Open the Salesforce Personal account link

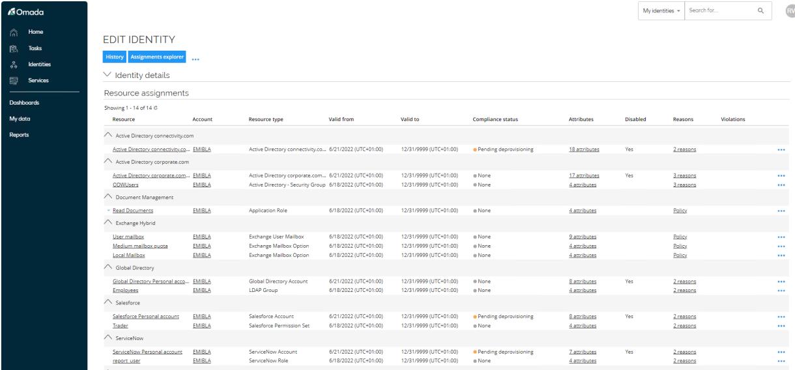(x=145, y=317)
